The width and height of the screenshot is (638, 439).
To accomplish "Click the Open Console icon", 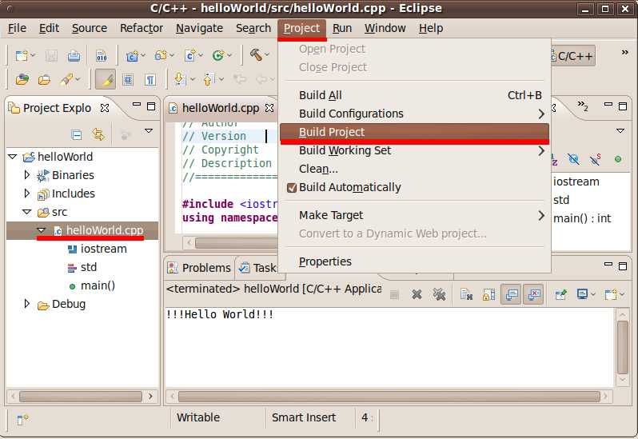I will coord(610,293).
